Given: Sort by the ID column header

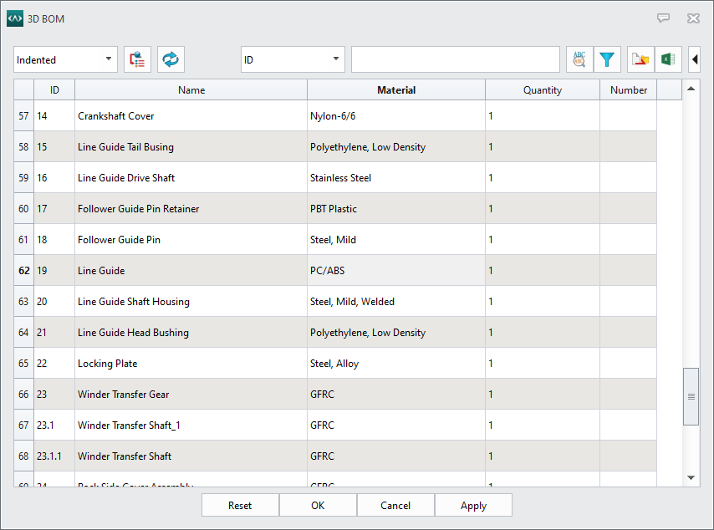Looking at the screenshot, I should click(54, 90).
